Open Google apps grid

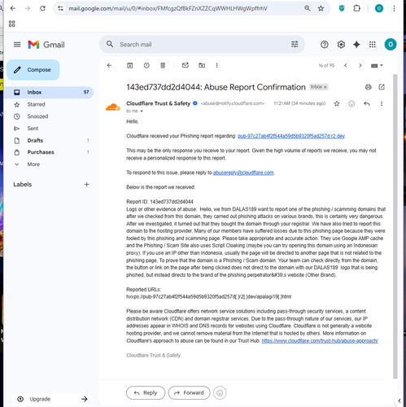[373, 45]
